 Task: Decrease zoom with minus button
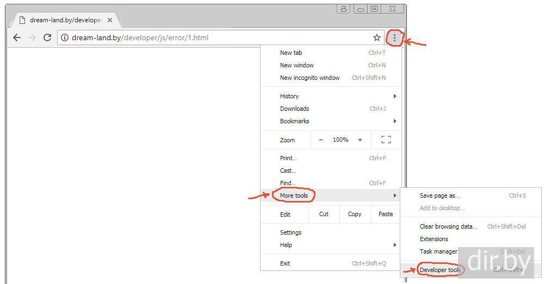click(321, 140)
